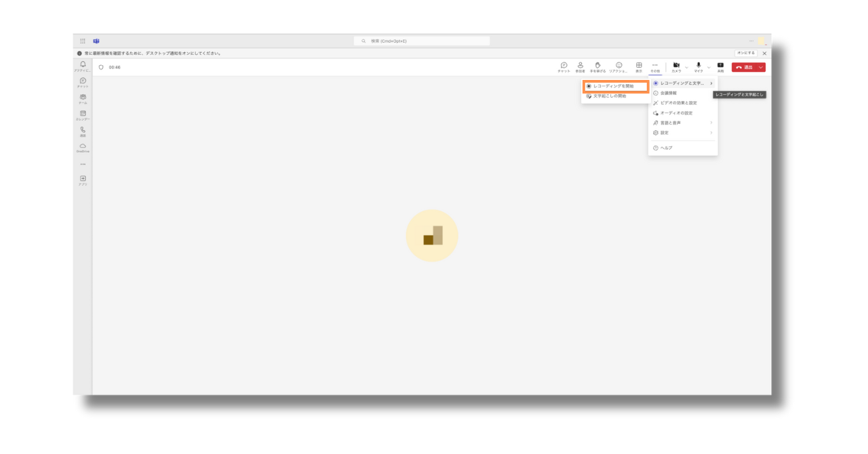Expand the camera options chevron
868x454 pixels.
click(x=686, y=67)
